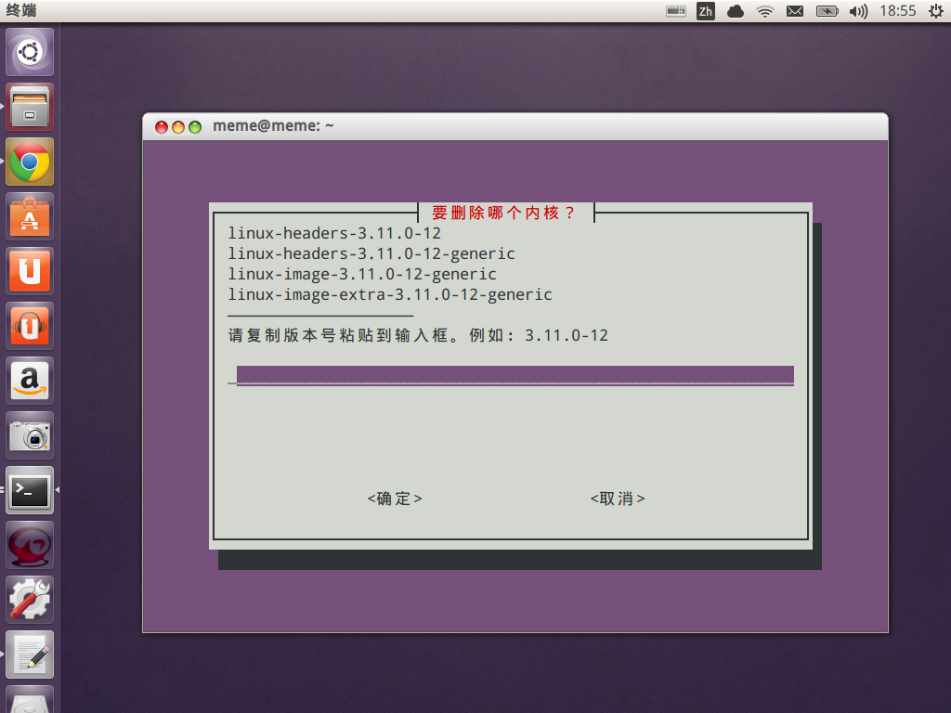Open the Amazon launcher icon

[x=29, y=381]
